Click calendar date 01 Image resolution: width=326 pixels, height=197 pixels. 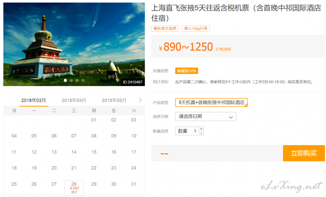click(x=94, y=120)
